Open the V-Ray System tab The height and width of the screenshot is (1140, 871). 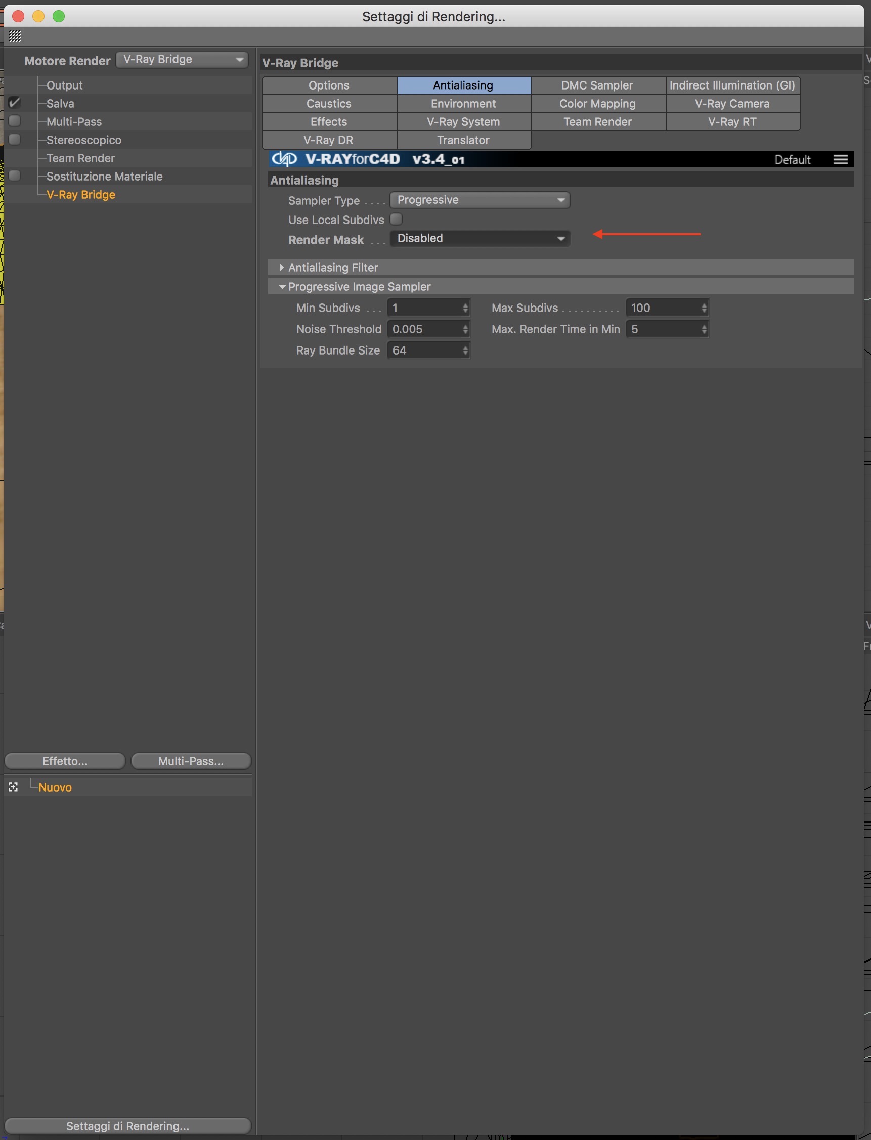click(463, 122)
